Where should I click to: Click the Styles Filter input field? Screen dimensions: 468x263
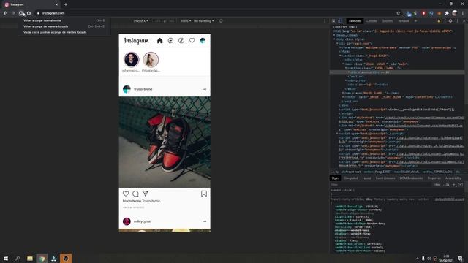(x=381, y=185)
